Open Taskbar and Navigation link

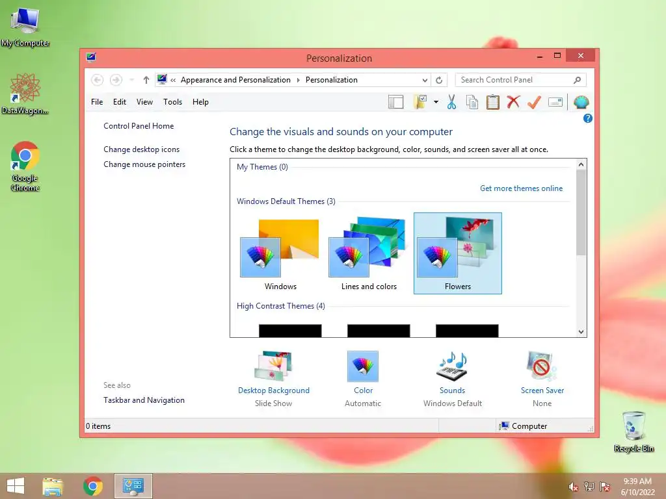pyautogui.click(x=144, y=400)
